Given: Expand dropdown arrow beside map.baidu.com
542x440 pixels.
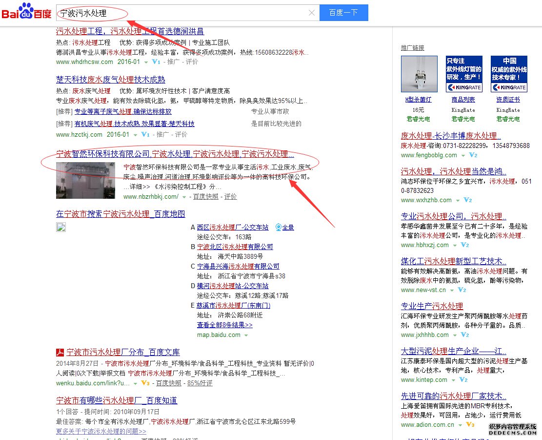Looking at the screenshot, I should coord(246,335).
